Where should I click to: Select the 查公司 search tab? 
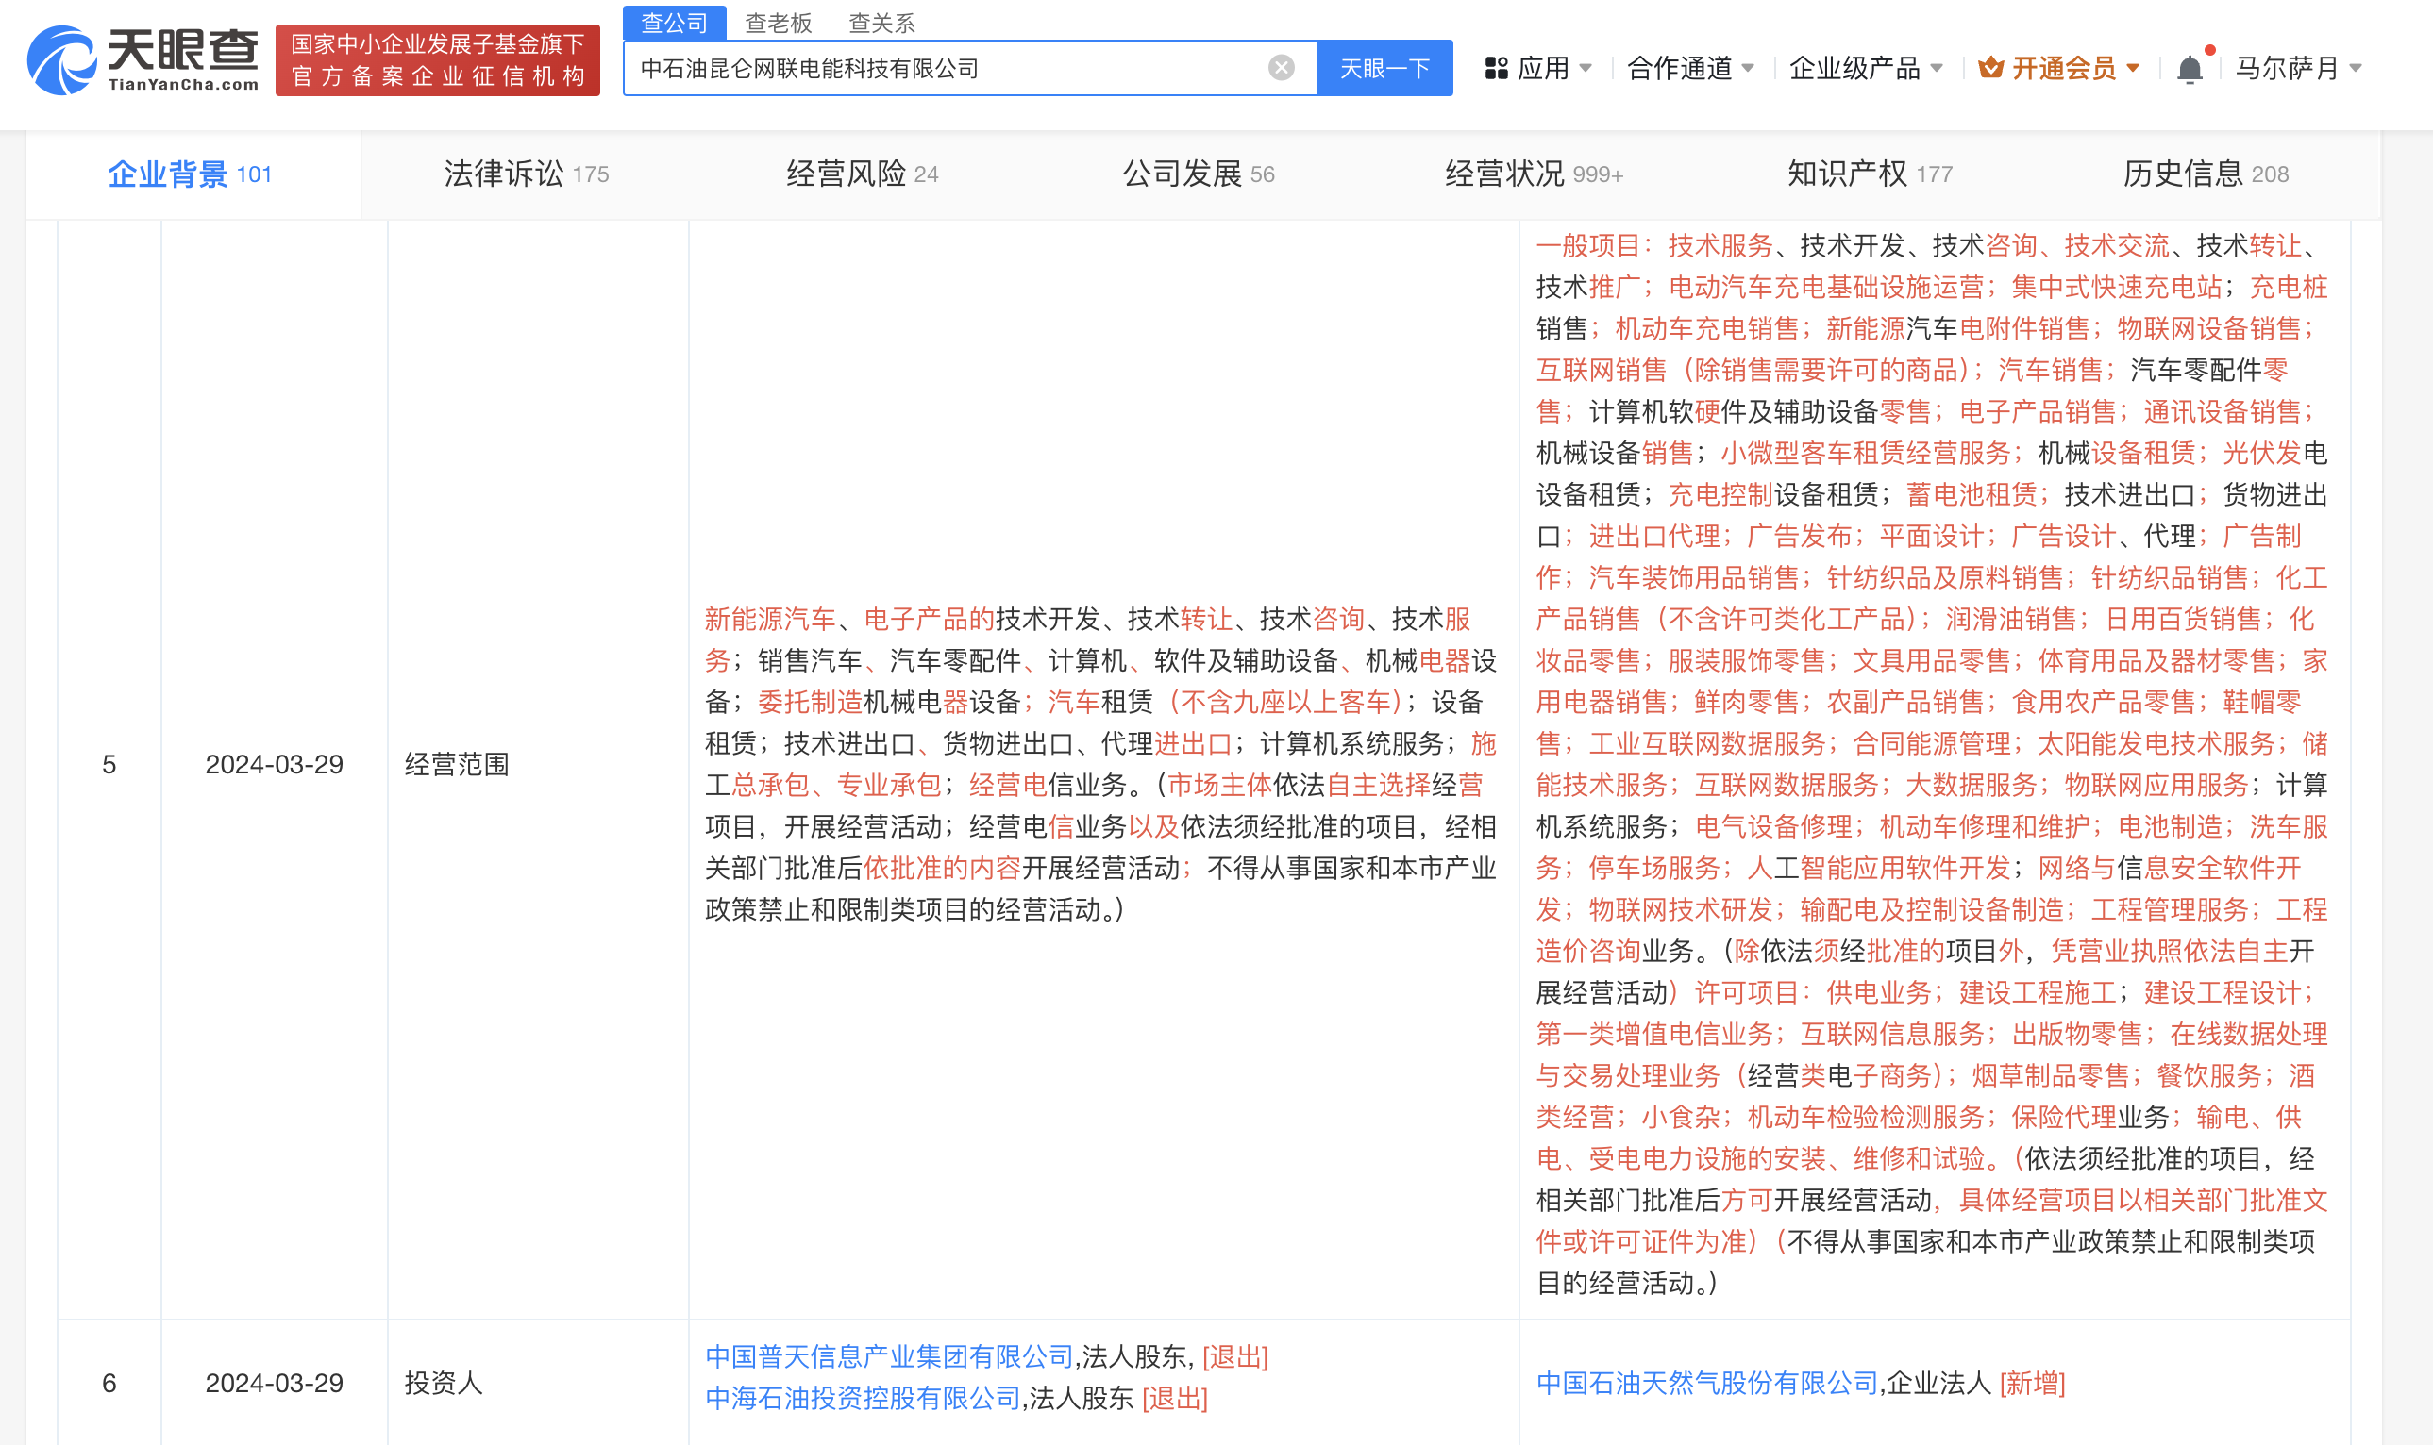tap(674, 23)
